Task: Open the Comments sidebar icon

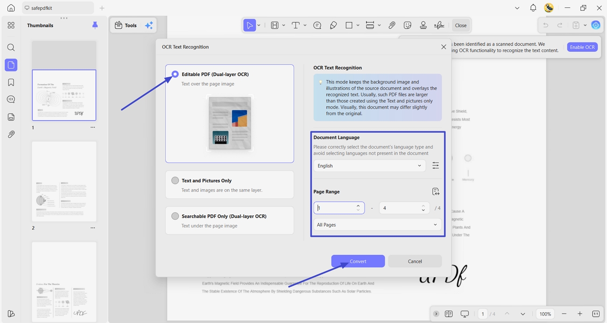Action: (x=11, y=99)
